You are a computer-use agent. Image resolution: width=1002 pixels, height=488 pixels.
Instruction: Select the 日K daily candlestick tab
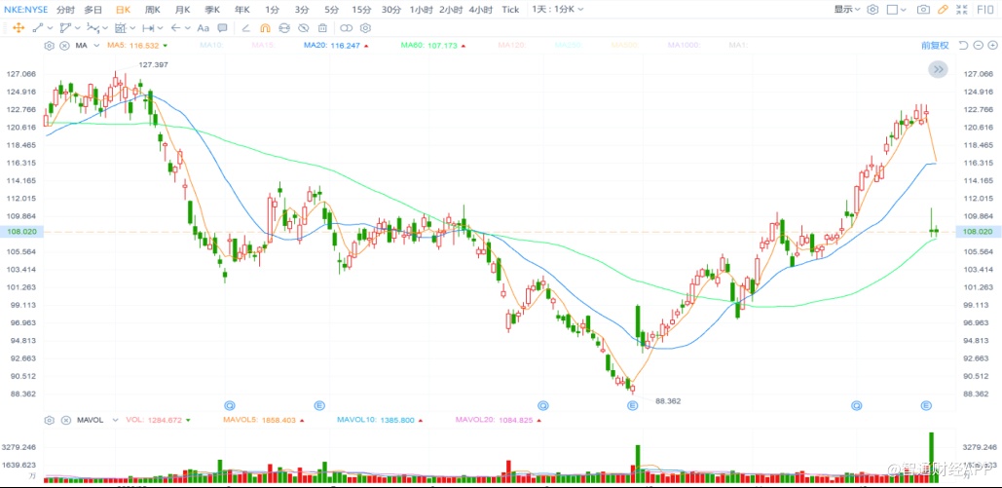click(x=123, y=10)
